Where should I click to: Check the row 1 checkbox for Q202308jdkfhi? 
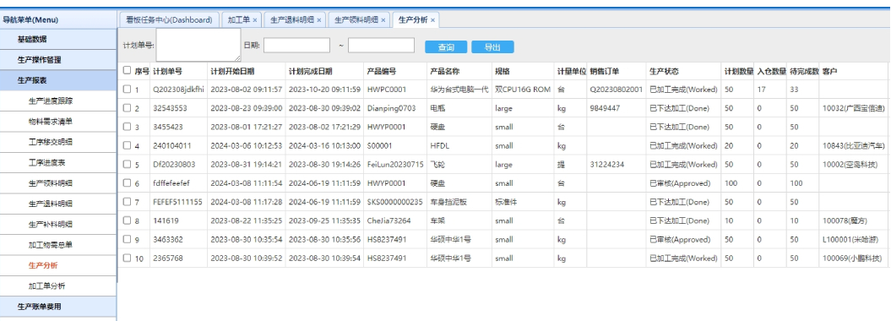(x=127, y=90)
